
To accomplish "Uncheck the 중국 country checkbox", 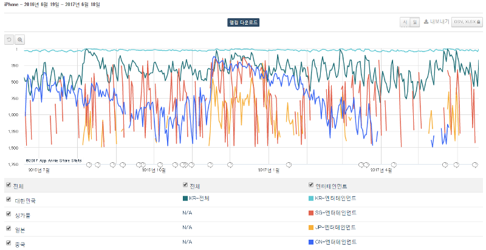I will tap(9, 243).
